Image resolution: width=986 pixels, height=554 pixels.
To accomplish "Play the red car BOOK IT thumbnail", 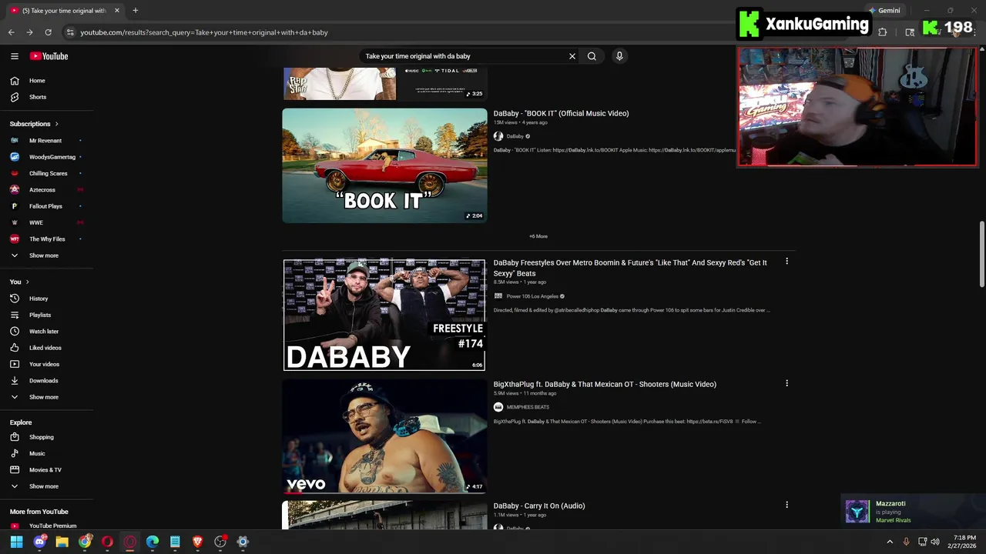I will click(x=384, y=165).
